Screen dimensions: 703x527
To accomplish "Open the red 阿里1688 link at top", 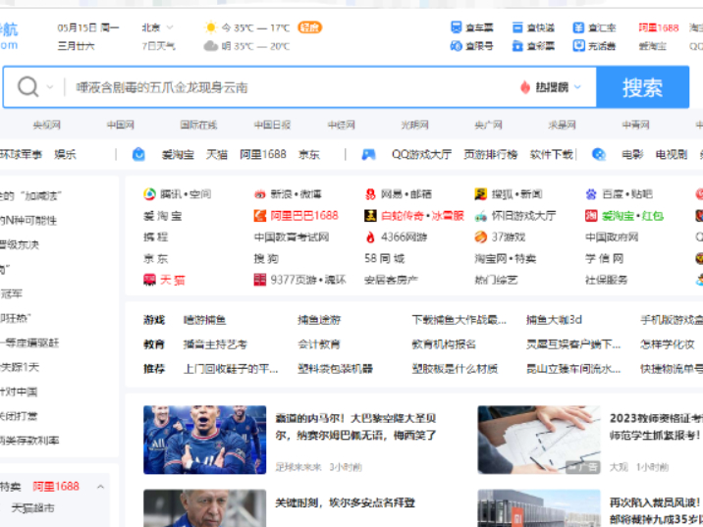I will click(x=659, y=27).
